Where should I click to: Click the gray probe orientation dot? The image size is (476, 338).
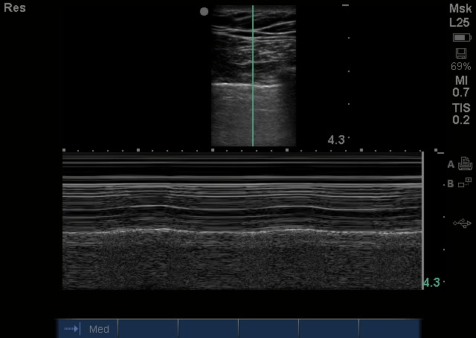[205, 12]
